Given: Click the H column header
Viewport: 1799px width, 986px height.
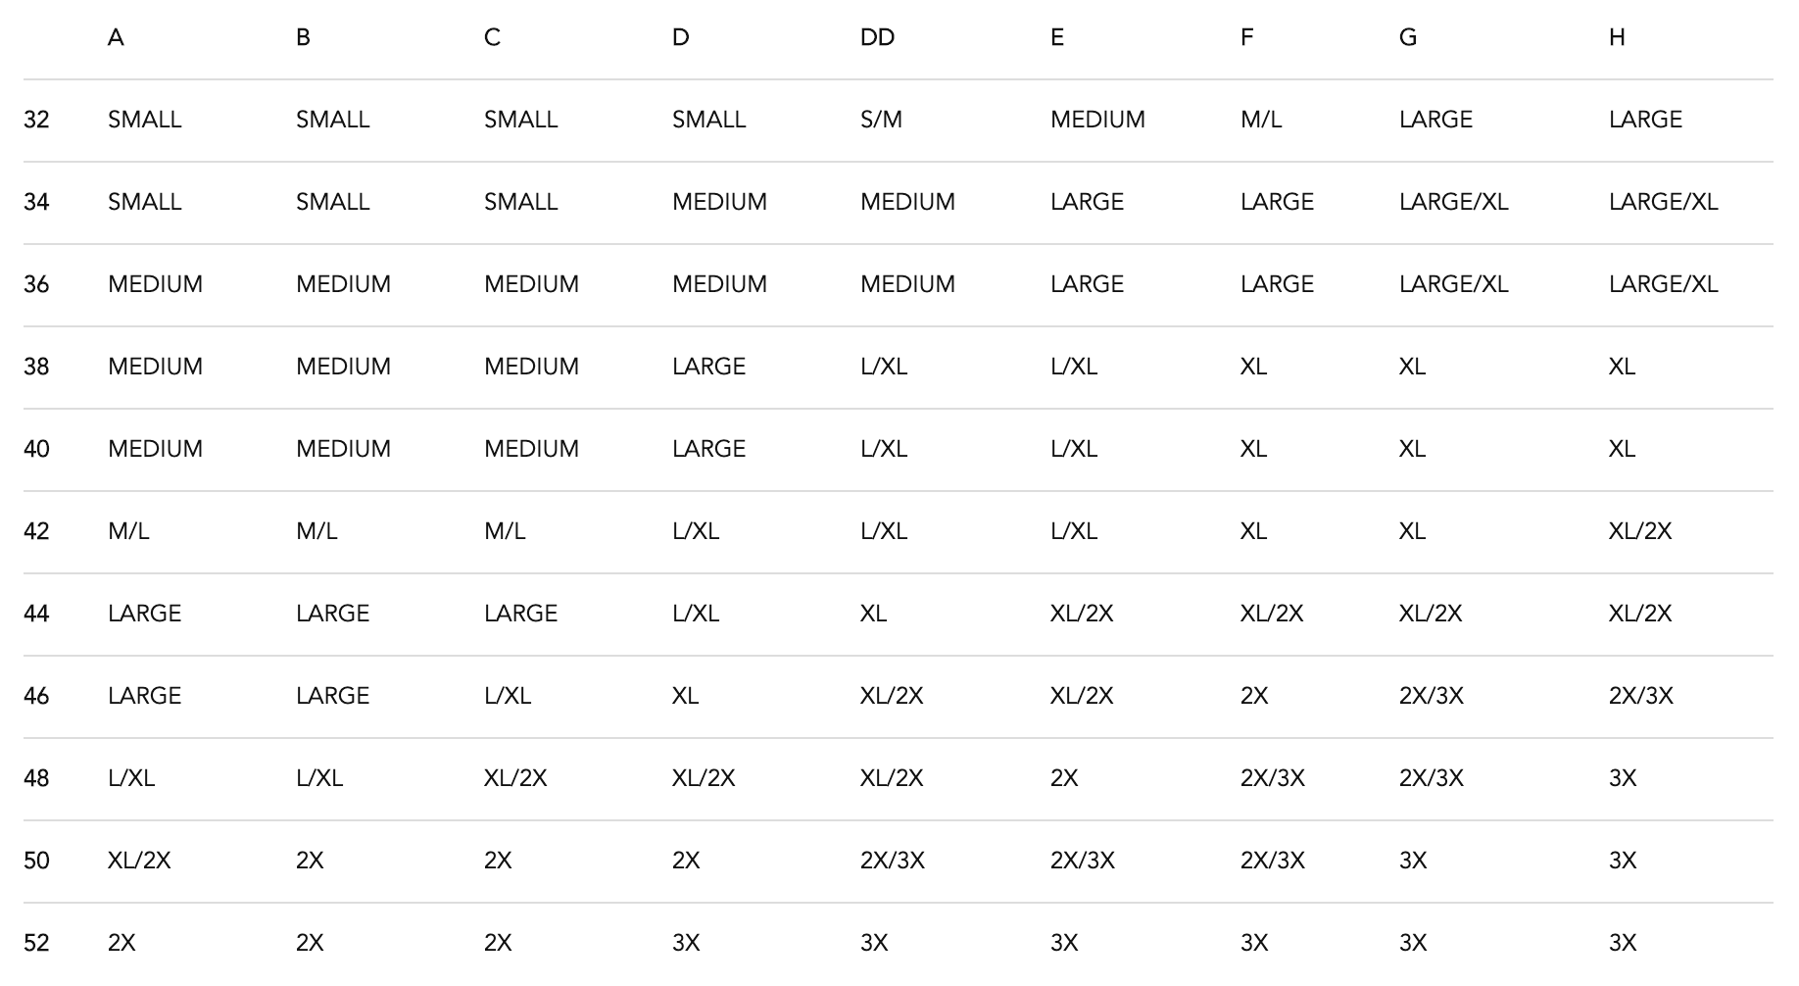Looking at the screenshot, I should [x=1617, y=37].
